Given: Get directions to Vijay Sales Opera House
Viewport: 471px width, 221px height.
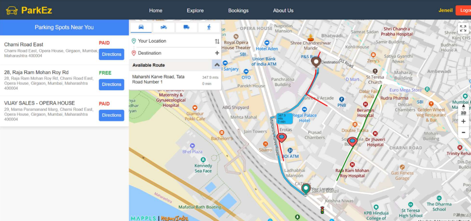Looking at the screenshot, I should click(111, 115).
